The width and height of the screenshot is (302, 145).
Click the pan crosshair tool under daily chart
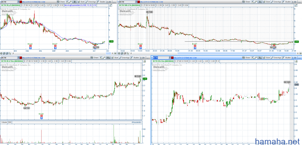point(1,54)
